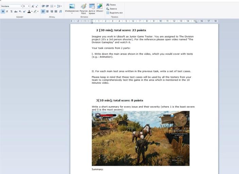The height and width of the screenshot is (174, 239).
Task: Insert an object with Объект button
Action: point(100,8)
